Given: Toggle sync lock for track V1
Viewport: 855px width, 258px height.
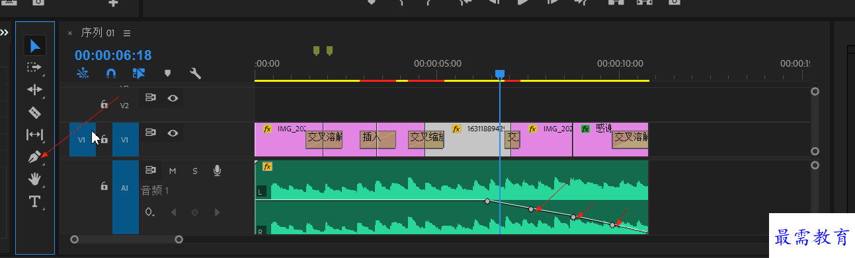Looking at the screenshot, I should click(x=151, y=133).
